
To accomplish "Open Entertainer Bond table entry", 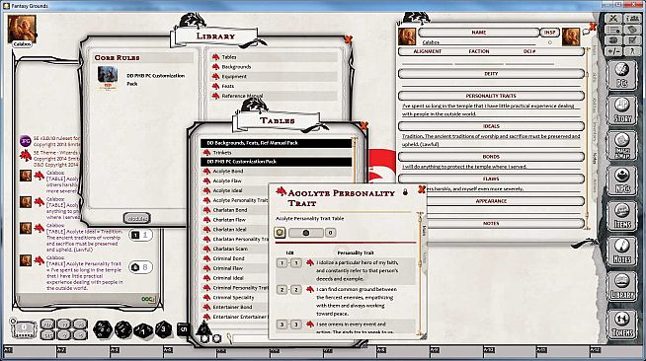I will pos(232,307).
